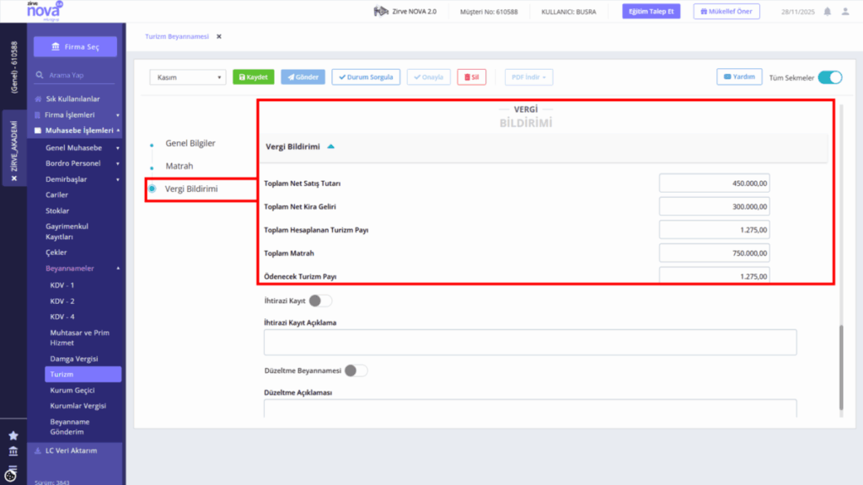This screenshot has width=863, height=485.
Task: Open KDV - 2 declaration
Action: click(62, 301)
